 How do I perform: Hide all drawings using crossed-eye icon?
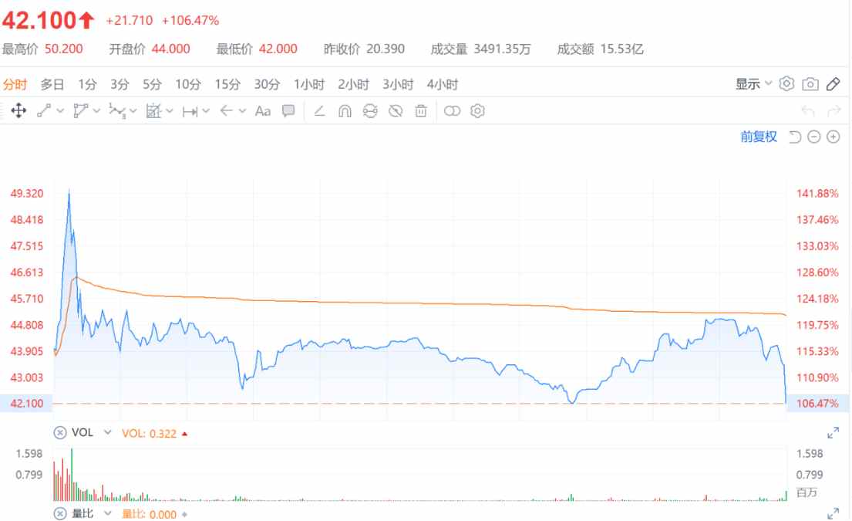(x=396, y=111)
